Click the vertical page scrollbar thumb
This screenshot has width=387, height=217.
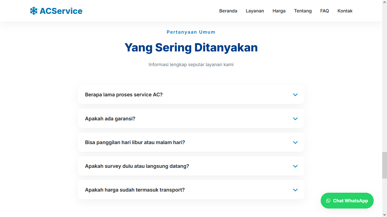tap(384, 165)
